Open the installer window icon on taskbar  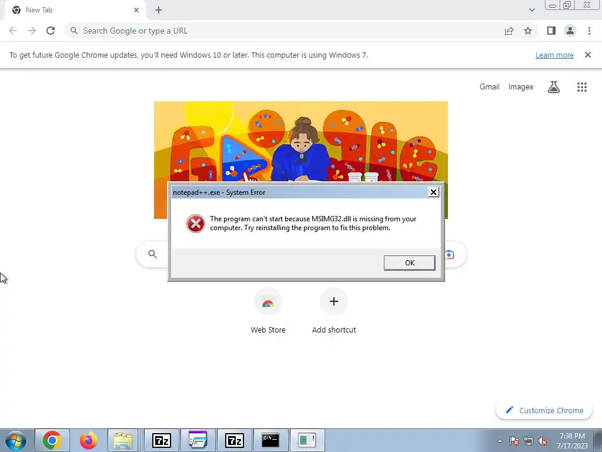pyautogui.click(x=198, y=440)
